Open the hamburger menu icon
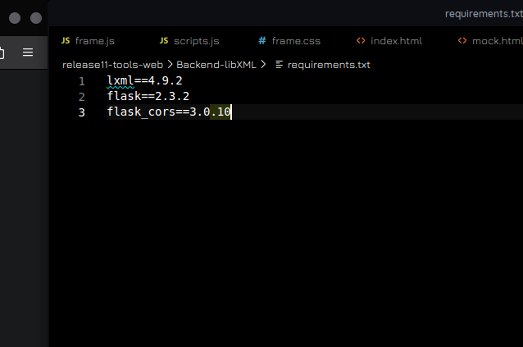The image size is (523, 347). click(x=28, y=53)
